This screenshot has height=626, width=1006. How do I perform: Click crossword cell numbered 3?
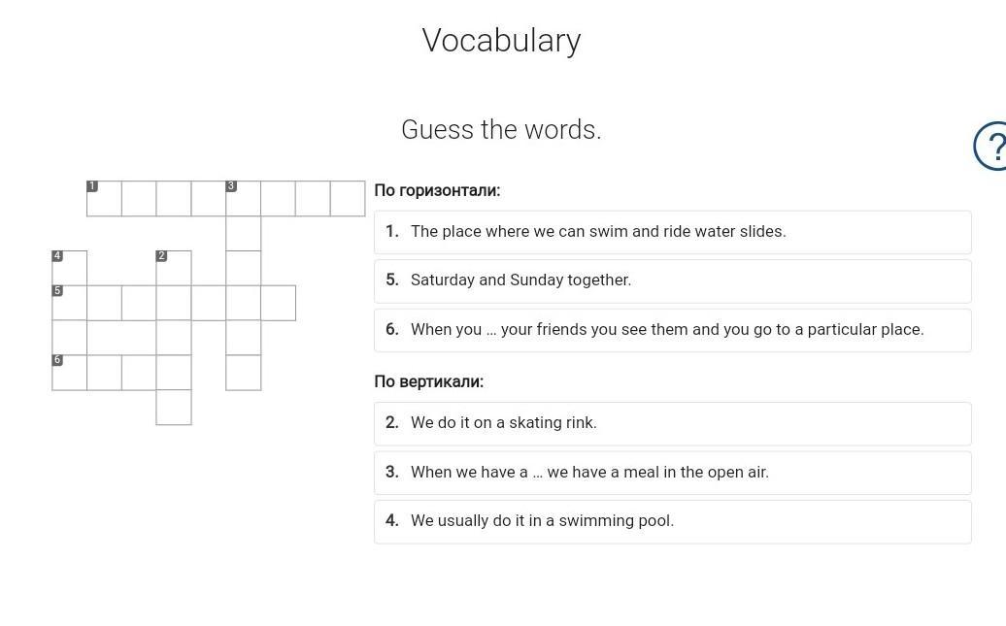(x=243, y=199)
